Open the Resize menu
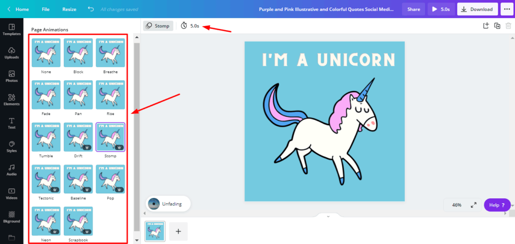The image size is (515, 244). point(69,9)
